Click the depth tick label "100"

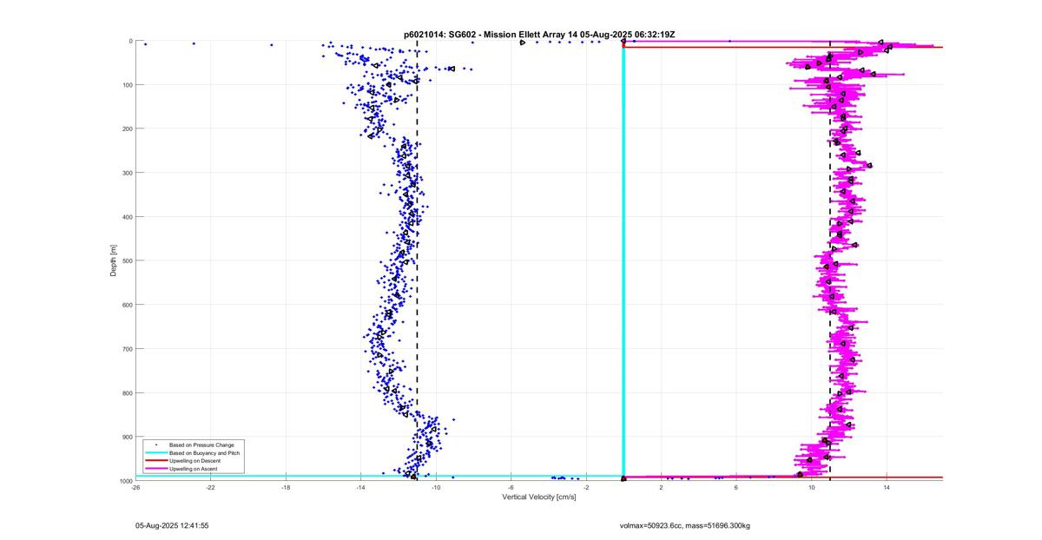(x=127, y=85)
